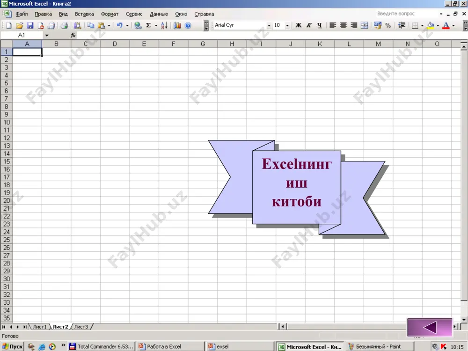This screenshot has width=468, height=351.
Task: Sort ascending with A-Z icon
Action: (164, 25)
